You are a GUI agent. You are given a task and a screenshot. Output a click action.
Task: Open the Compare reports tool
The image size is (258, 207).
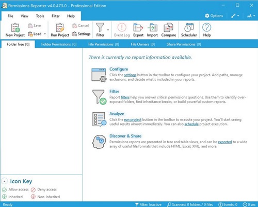click(169, 30)
